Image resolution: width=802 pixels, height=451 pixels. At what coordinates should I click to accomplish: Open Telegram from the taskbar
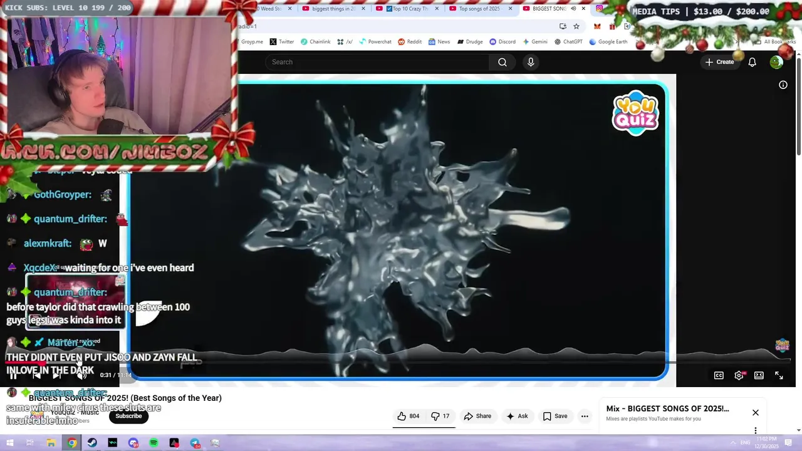point(195,443)
